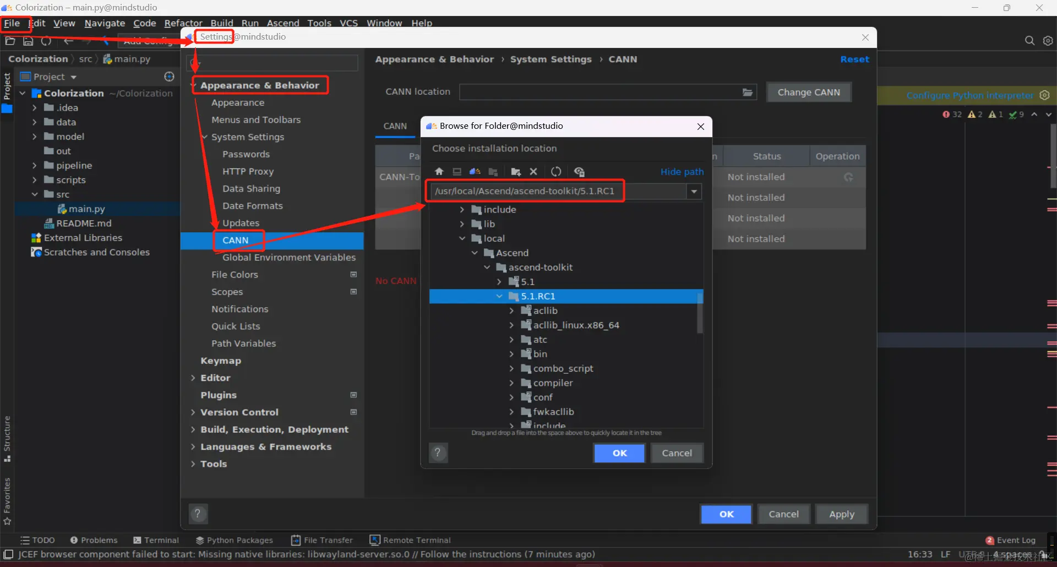1057x567 pixels.
Task: Click the Refresh icon in folder browser toolbar
Action: tap(556, 172)
